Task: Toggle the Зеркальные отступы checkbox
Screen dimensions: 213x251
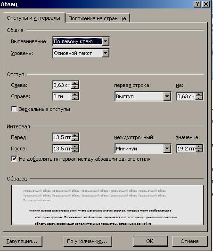Action: (14, 109)
